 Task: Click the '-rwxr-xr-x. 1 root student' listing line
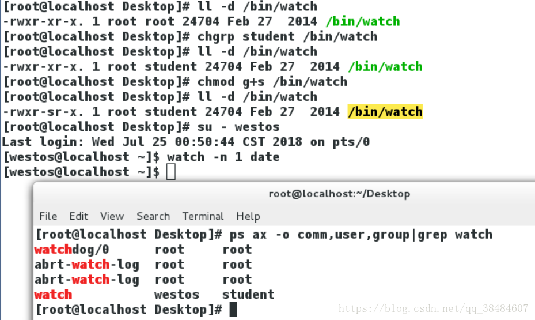point(213,67)
